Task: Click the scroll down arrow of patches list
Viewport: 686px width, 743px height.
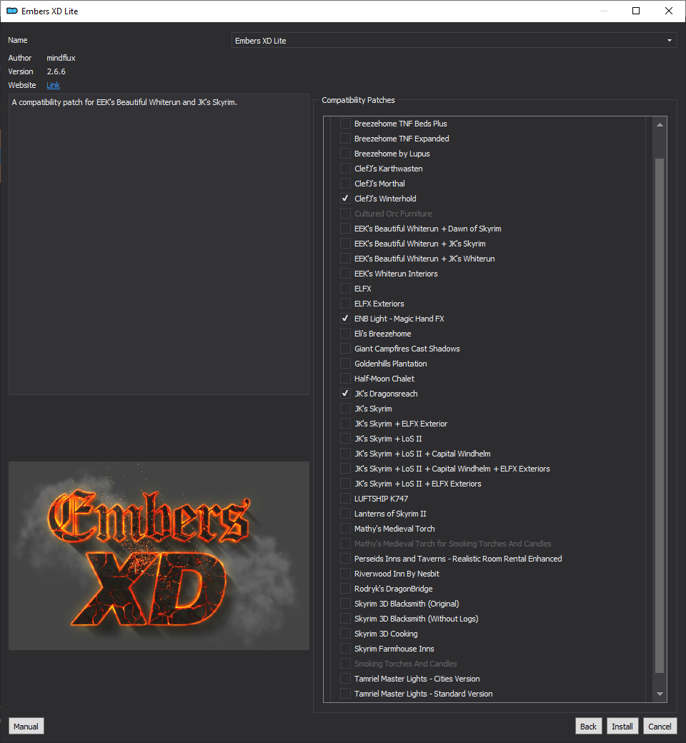Action: click(660, 693)
